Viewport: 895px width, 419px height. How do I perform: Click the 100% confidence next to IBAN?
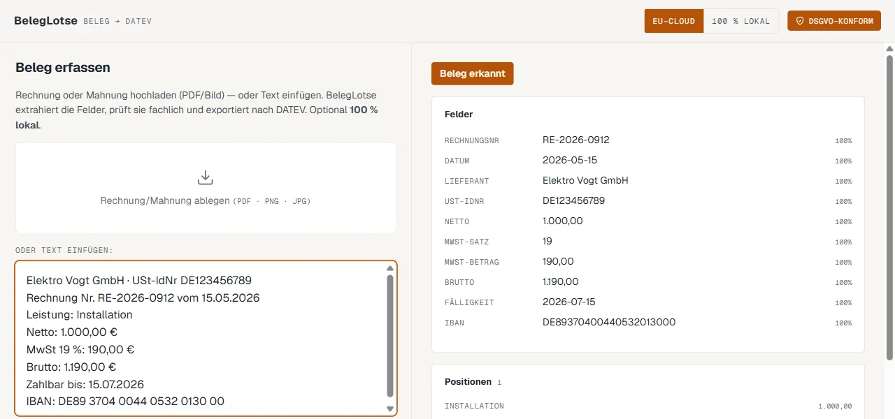pyautogui.click(x=843, y=323)
